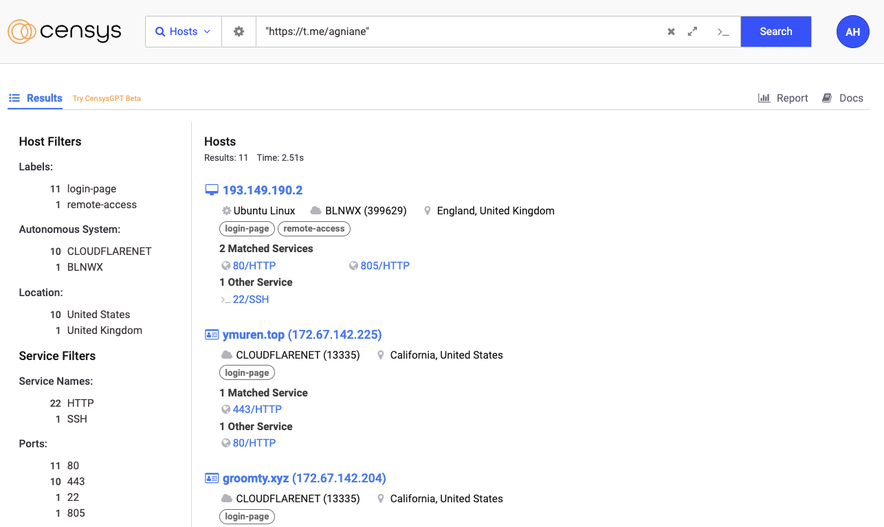Clear the search query with X icon
The height and width of the screenshot is (527, 884).
671,32
